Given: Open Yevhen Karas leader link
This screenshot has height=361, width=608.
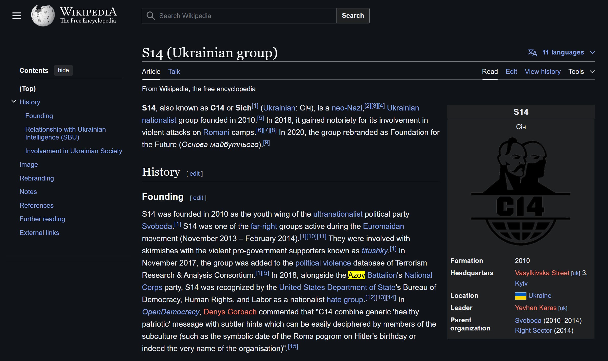Looking at the screenshot, I should pos(535,308).
